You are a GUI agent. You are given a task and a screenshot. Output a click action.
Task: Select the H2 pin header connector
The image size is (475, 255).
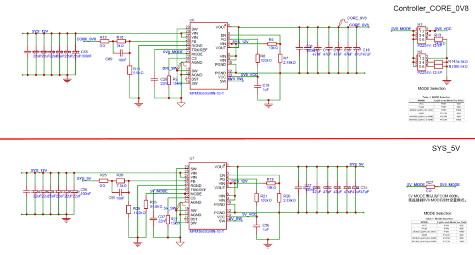tap(420, 63)
